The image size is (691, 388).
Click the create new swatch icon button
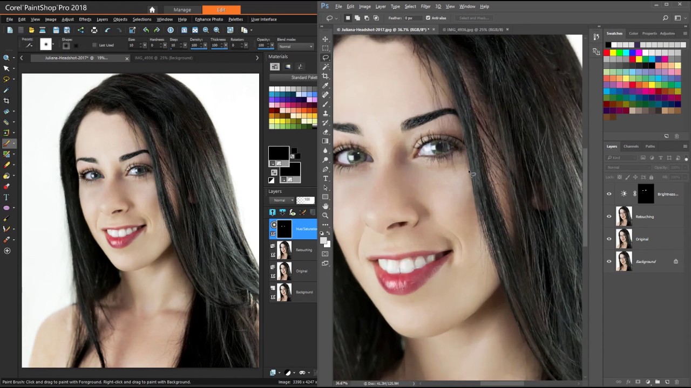pyautogui.click(x=667, y=136)
